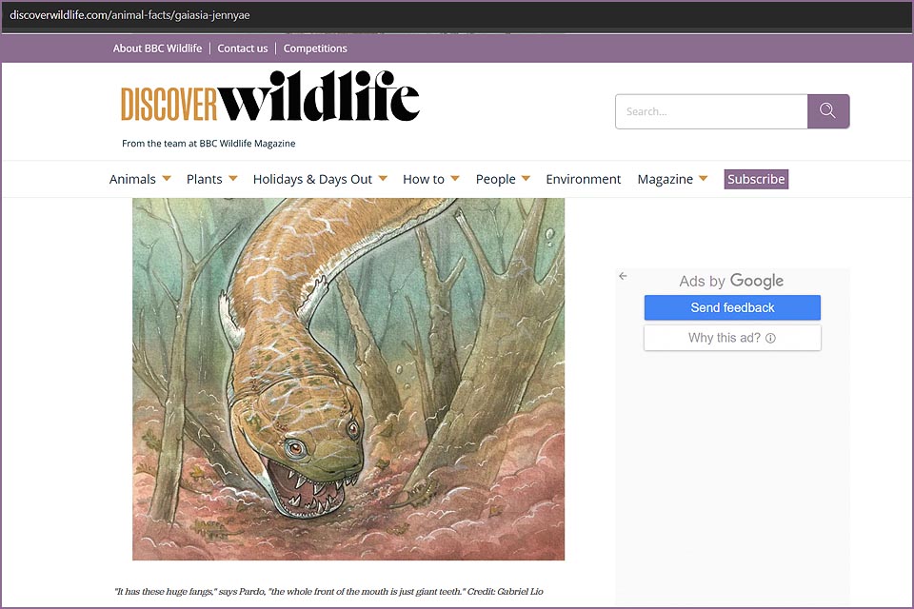Click the info icon beside Why this ad

pyautogui.click(x=771, y=338)
